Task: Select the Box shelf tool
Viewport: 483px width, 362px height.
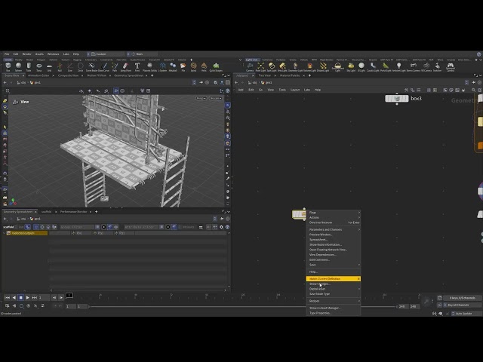Action: (x=8, y=67)
